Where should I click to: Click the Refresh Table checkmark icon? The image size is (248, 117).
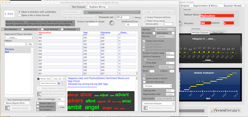[39, 79]
